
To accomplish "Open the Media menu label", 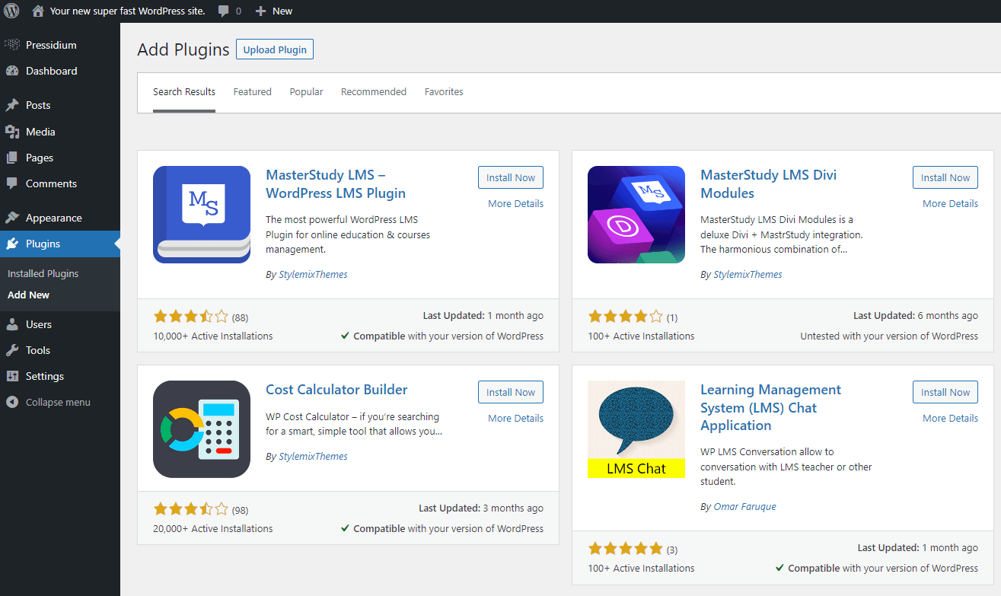I will click(40, 132).
